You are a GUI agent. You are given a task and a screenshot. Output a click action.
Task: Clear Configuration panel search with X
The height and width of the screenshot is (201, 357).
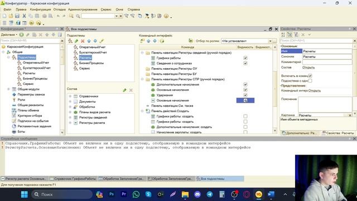click(62, 41)
